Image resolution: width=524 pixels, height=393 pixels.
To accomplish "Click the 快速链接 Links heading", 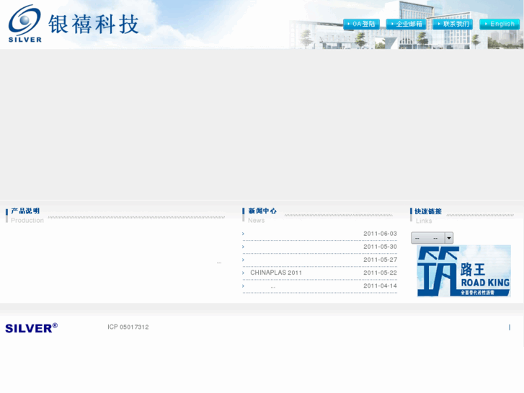I will click(427, 216).
